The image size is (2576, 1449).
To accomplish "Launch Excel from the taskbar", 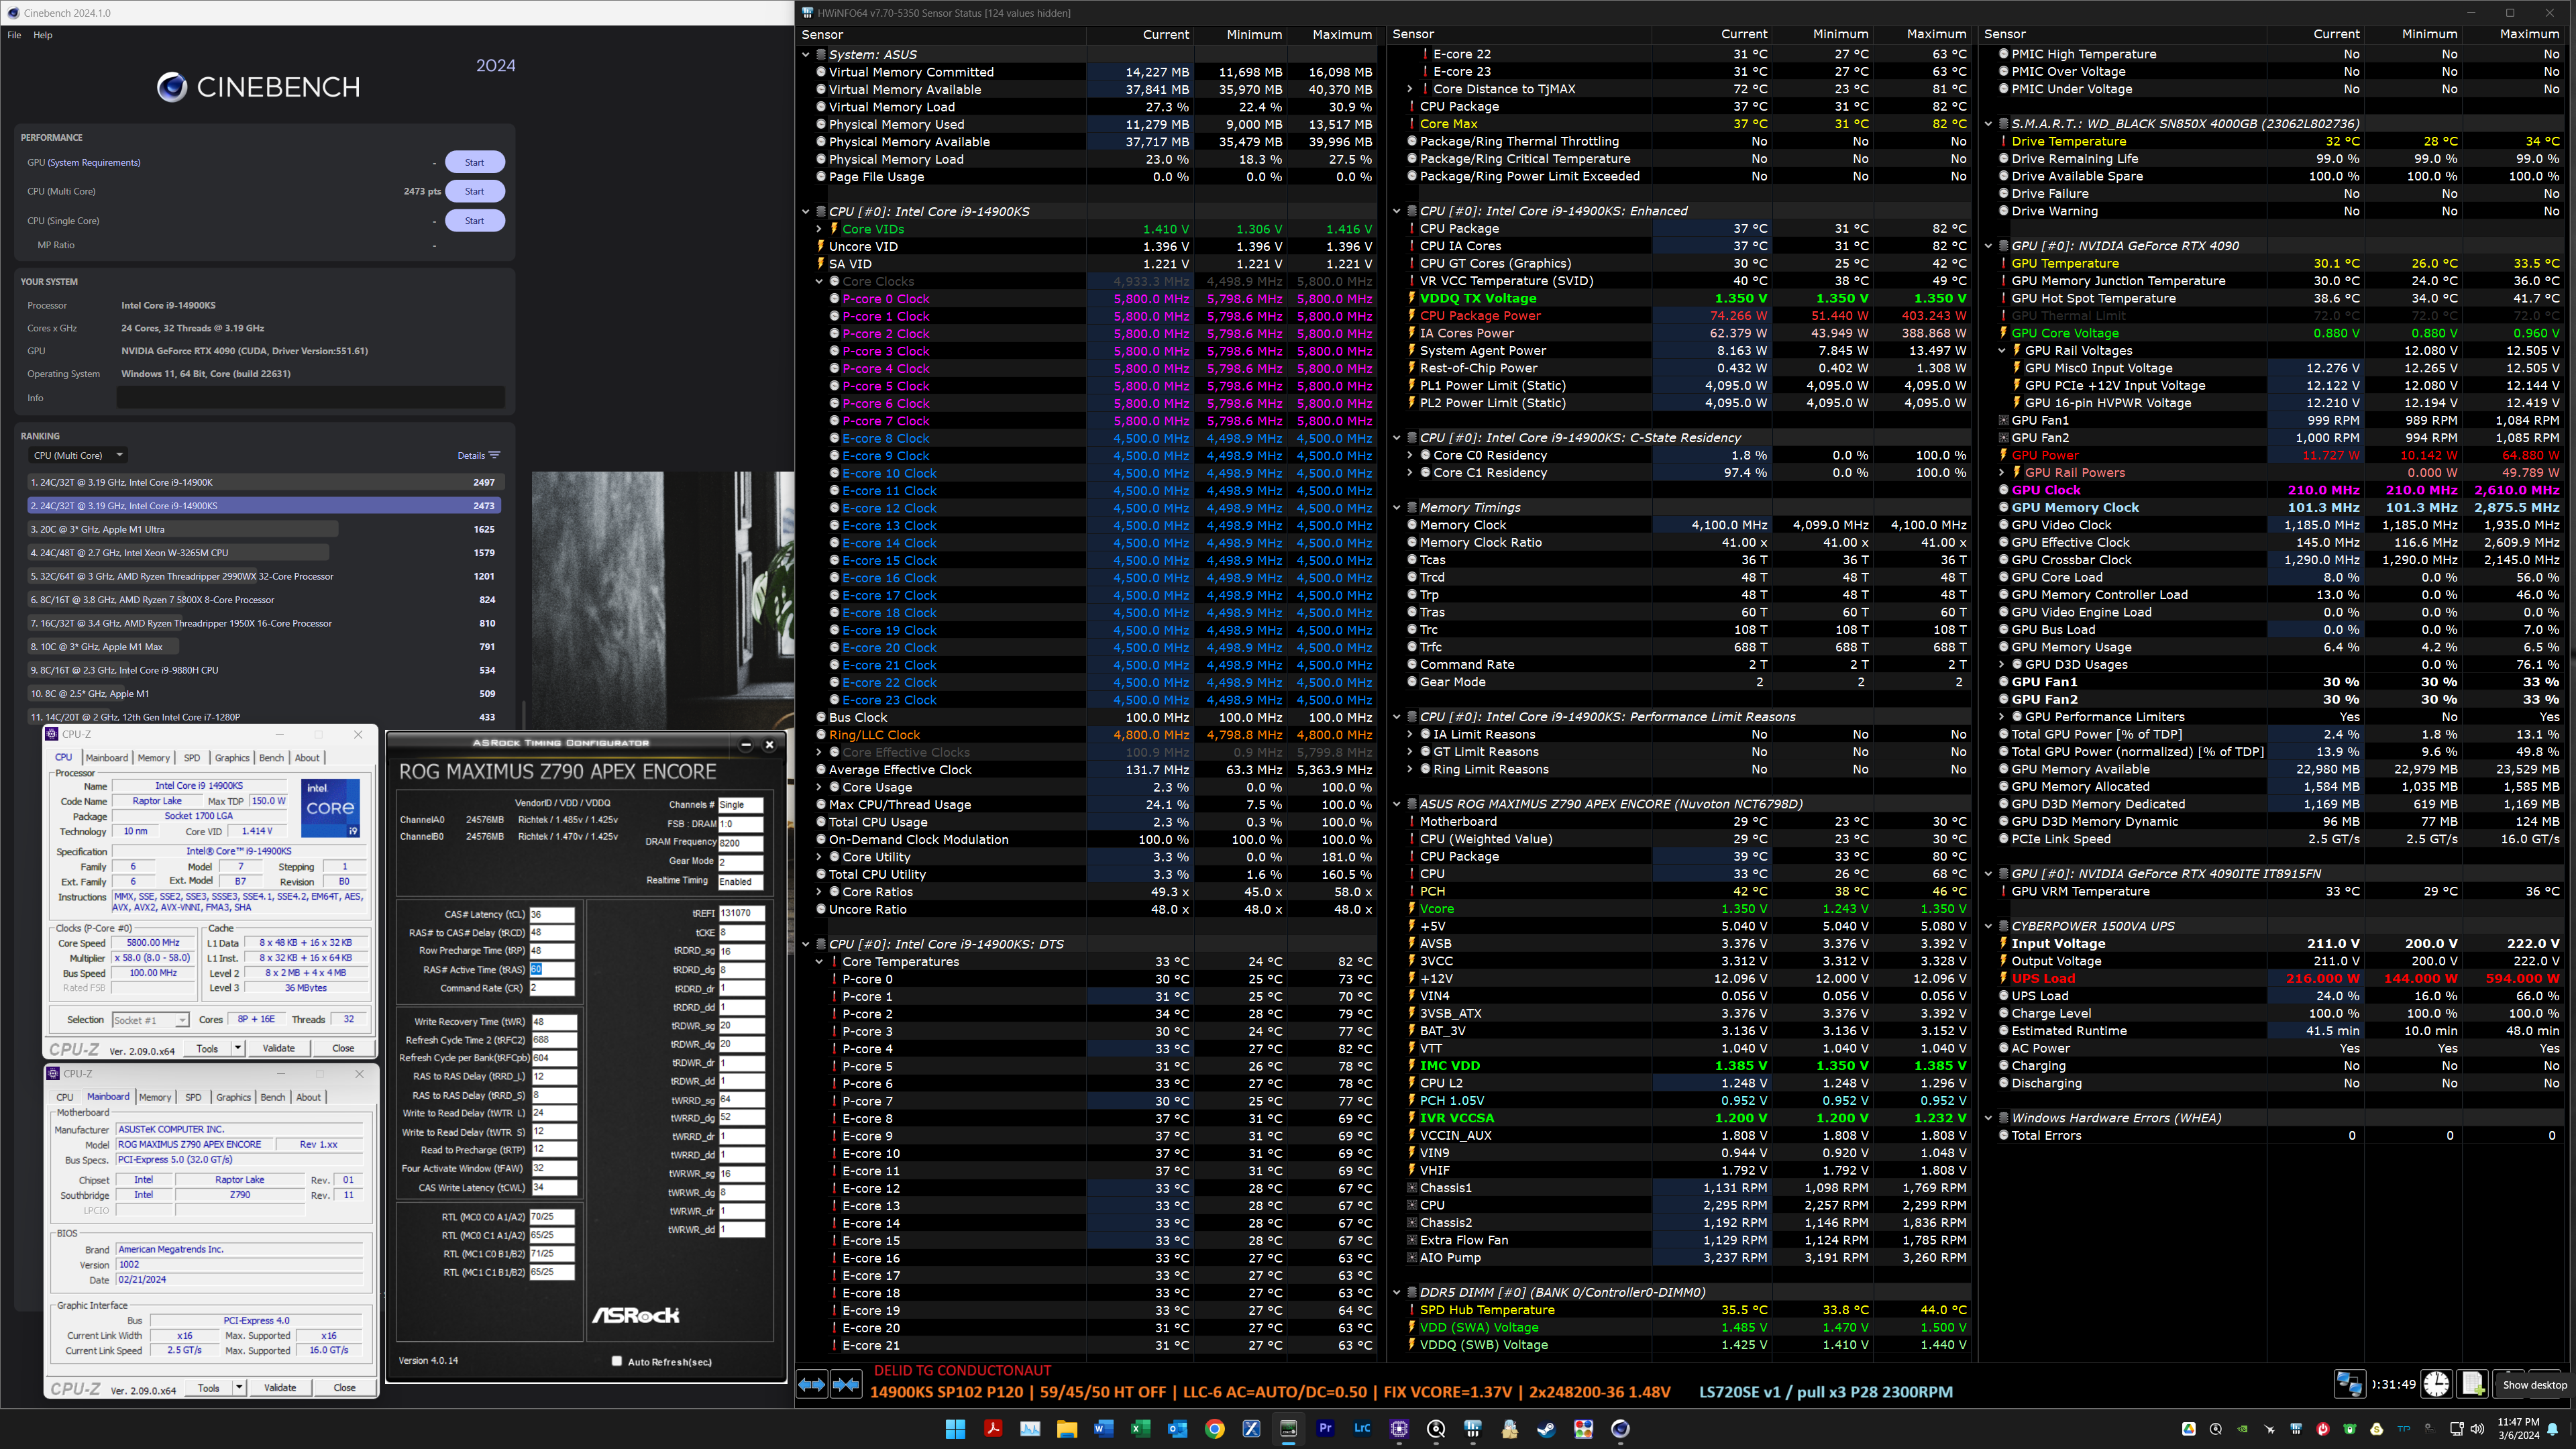I will click(1140, 1429).
